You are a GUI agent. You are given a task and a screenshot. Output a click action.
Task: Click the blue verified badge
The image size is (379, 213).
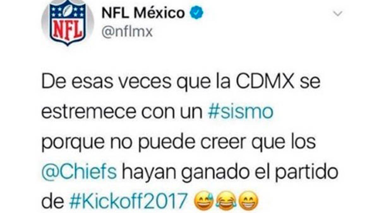tap(196, 13)
